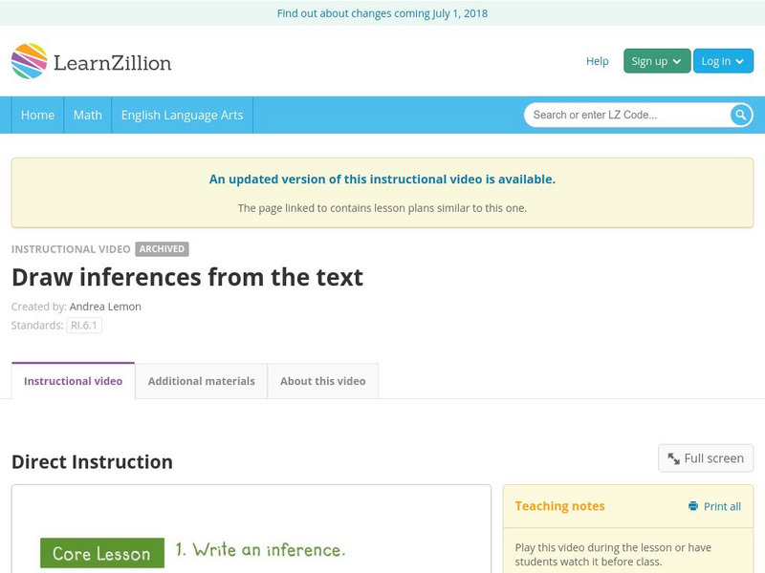Open English Language Arts menu

[182, 115]
